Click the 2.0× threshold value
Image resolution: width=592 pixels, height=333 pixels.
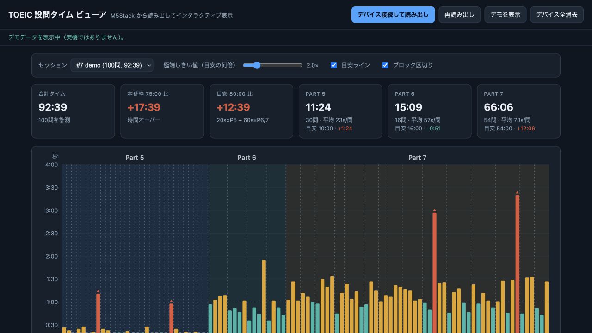coord(313,65)
